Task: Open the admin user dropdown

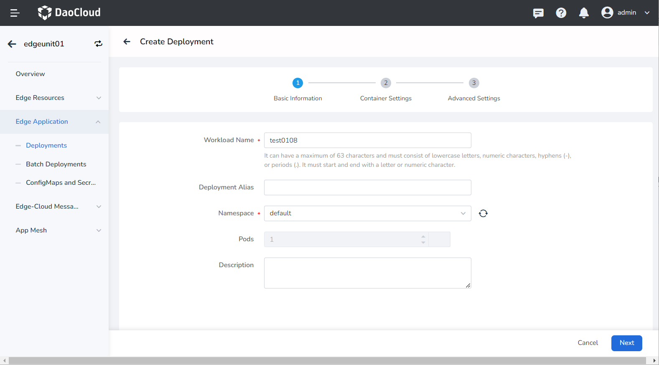Action: pyautogui.click(x=625, y=13)
